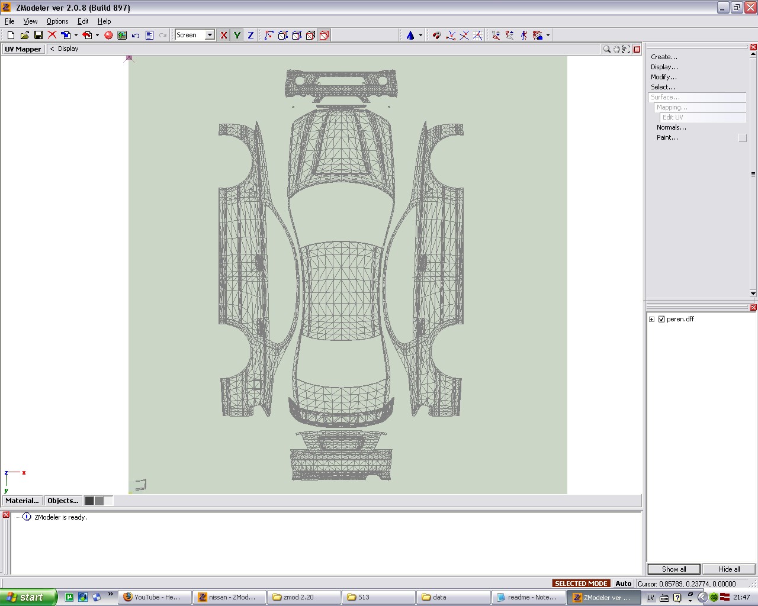758x606 pixels.
Task: Click the Windows start button
Action: click(x=28, y=597)
